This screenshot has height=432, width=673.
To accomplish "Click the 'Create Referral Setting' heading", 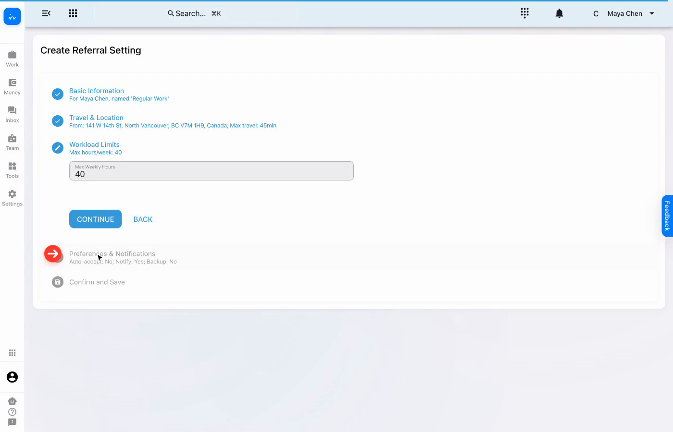I will (91, 50).
